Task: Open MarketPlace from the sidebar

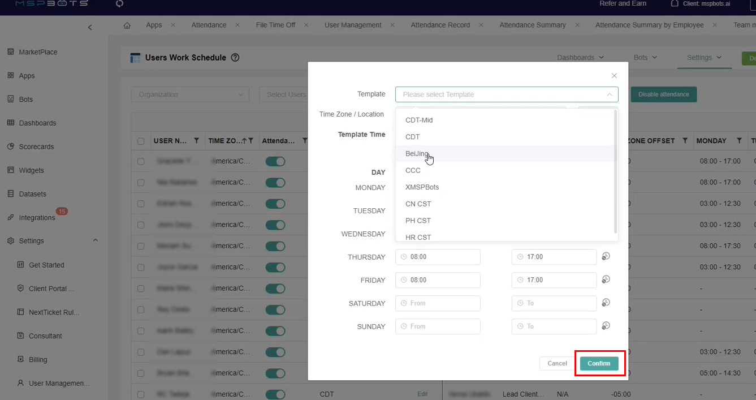Action: 38,52
